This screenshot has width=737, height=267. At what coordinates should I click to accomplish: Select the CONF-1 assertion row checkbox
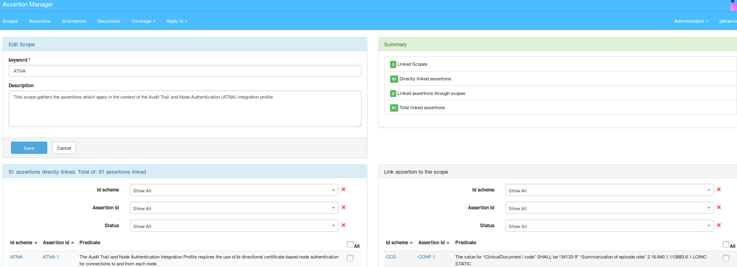click(x=726, y=258)
